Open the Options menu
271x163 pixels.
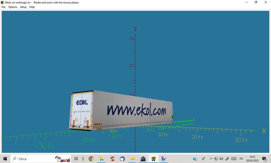[x=13, y=7]
